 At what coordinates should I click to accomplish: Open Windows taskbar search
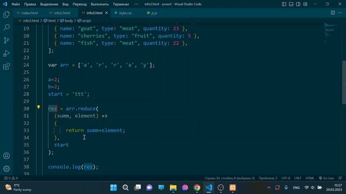(x=125, y=188)
